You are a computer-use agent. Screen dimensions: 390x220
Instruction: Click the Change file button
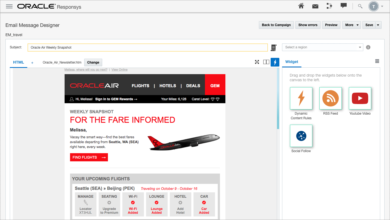(x=93, y=62)
